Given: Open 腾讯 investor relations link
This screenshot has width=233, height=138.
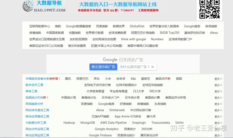Looking at the screenshot, I should (x=68, y=79).
